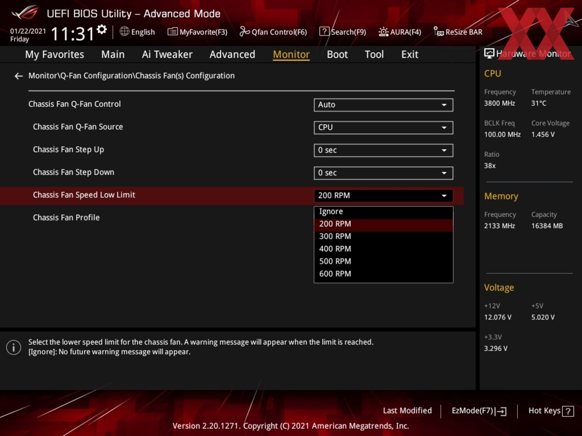
Task: Select 400 RPM option
Action: 383,249
